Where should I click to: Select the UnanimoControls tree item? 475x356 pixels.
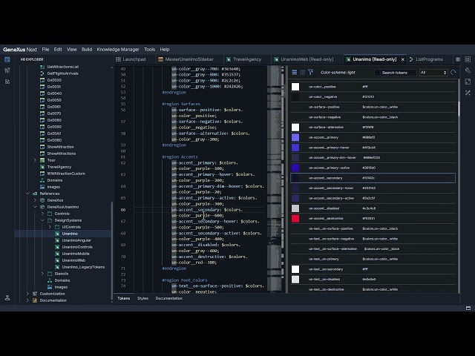coord(77,247)
